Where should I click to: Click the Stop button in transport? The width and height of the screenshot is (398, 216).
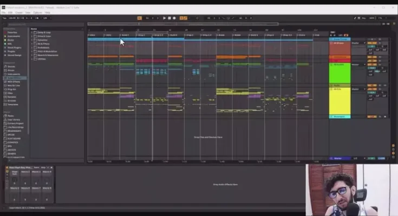point(169,18)
